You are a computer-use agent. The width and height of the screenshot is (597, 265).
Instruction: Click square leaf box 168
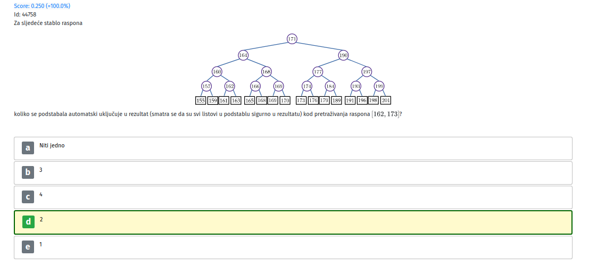point(262,101)
